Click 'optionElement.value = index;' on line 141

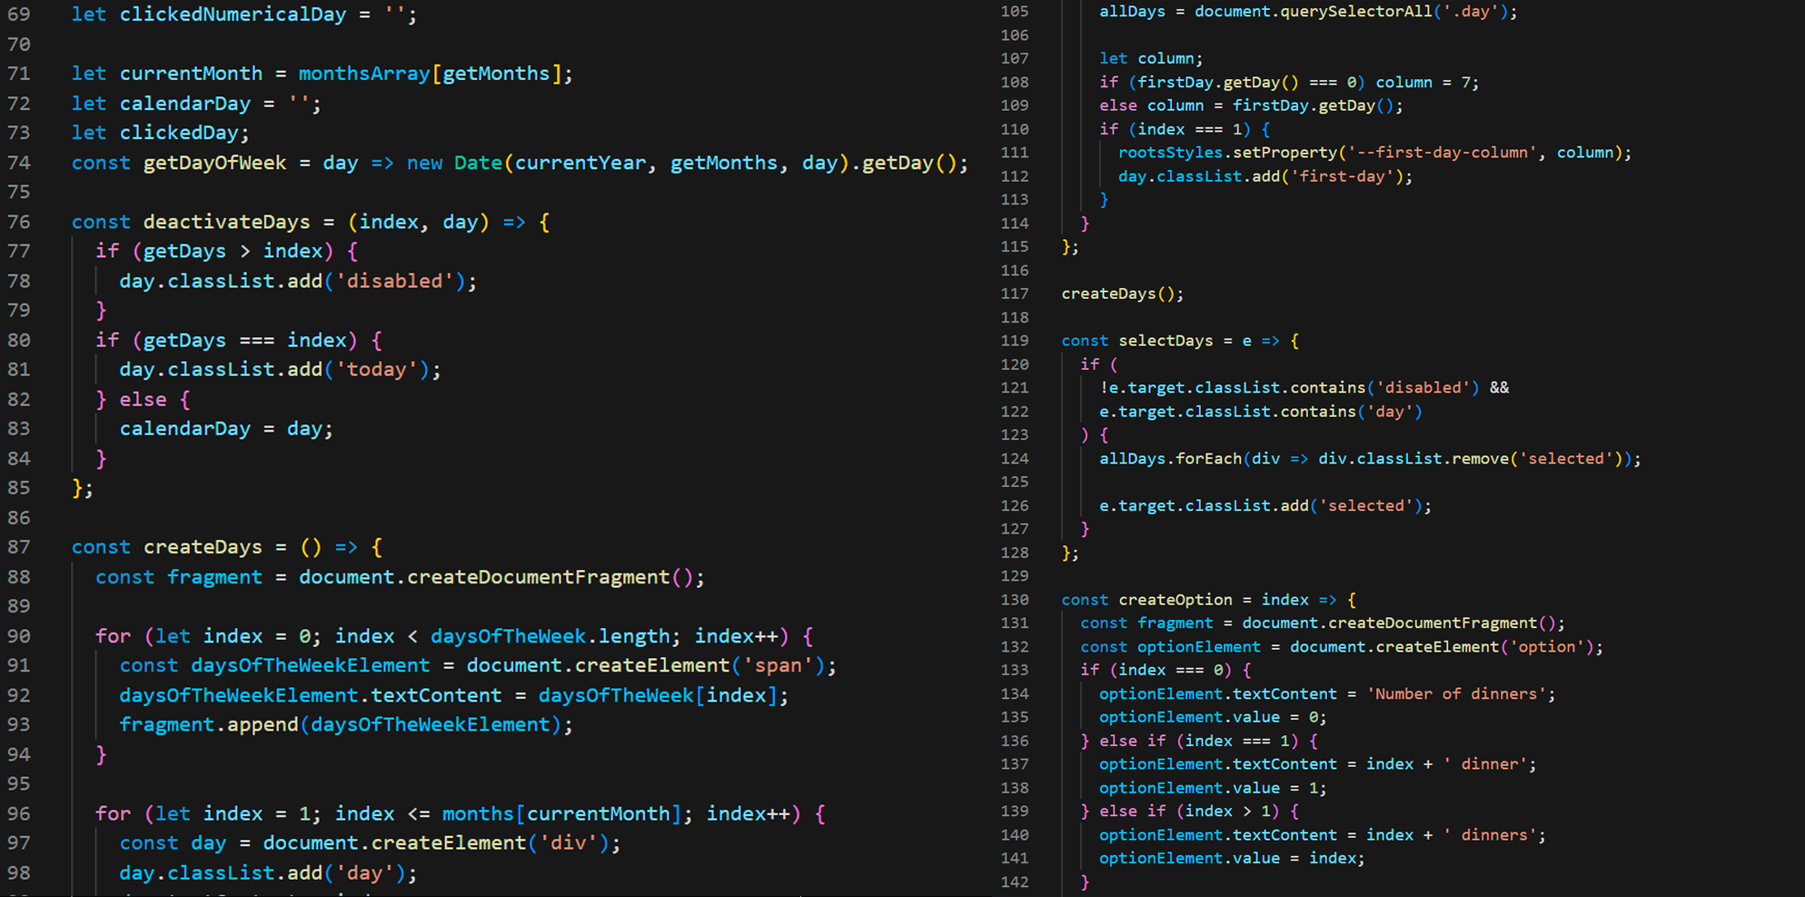point(1232,859)
